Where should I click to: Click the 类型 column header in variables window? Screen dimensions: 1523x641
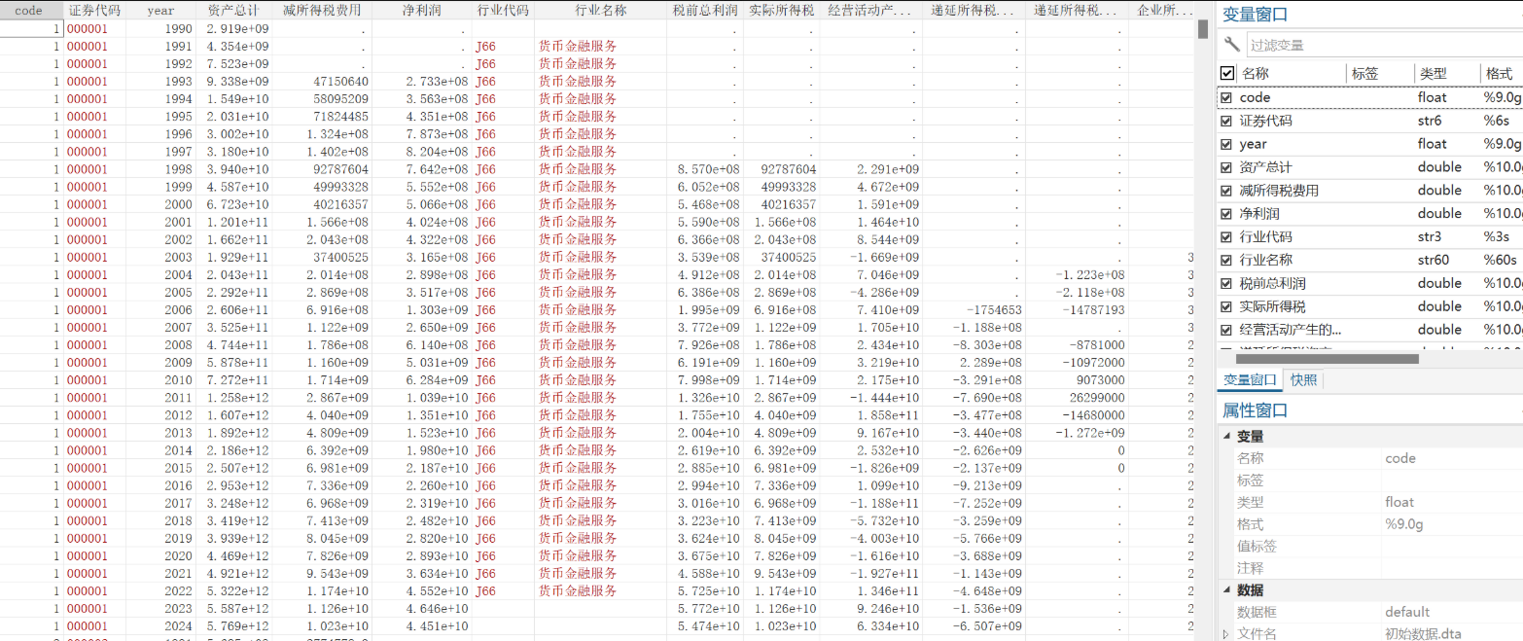click(x=1434, y=74)
